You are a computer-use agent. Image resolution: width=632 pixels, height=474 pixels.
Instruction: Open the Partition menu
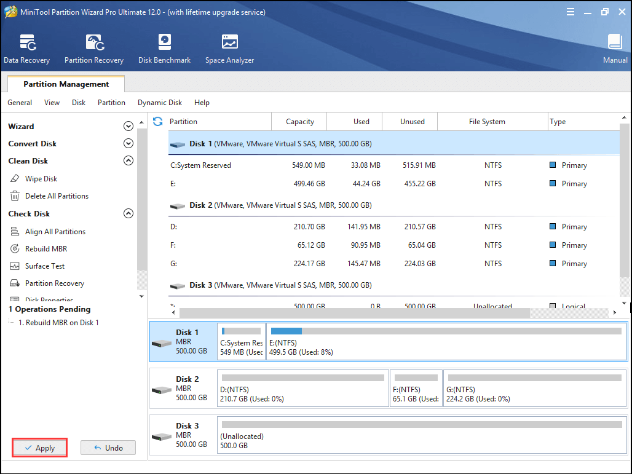coord(111,103)
